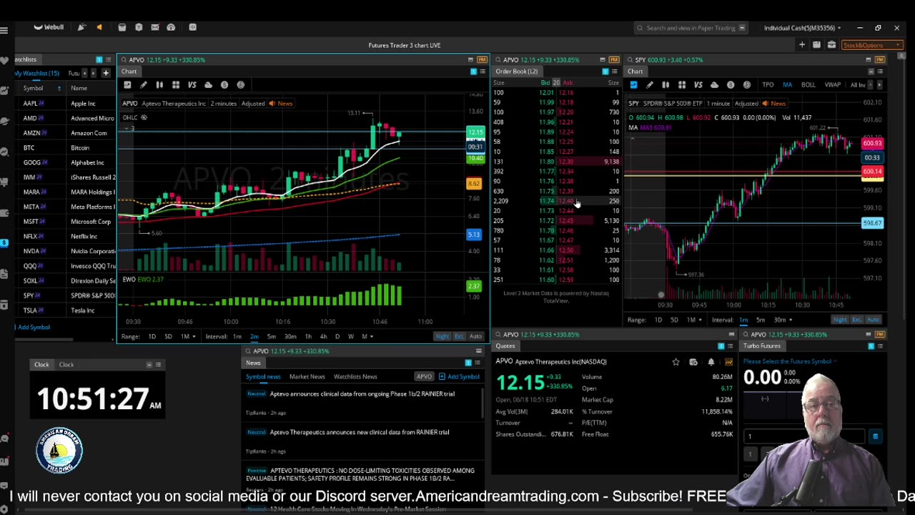Add a new watchlist with the plus button

click(x=106, y=73)
